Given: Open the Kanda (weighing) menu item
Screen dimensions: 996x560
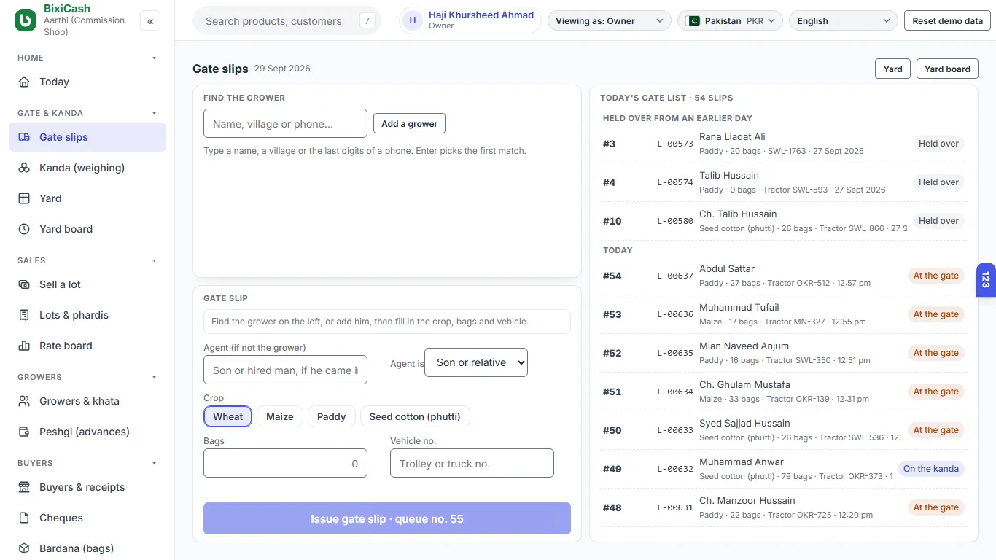Looking at the screenshot, I should tap(87, 168).
